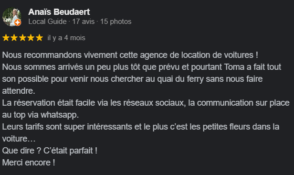Open the reviewer name Anaïs Beudaert

[59, 12]
